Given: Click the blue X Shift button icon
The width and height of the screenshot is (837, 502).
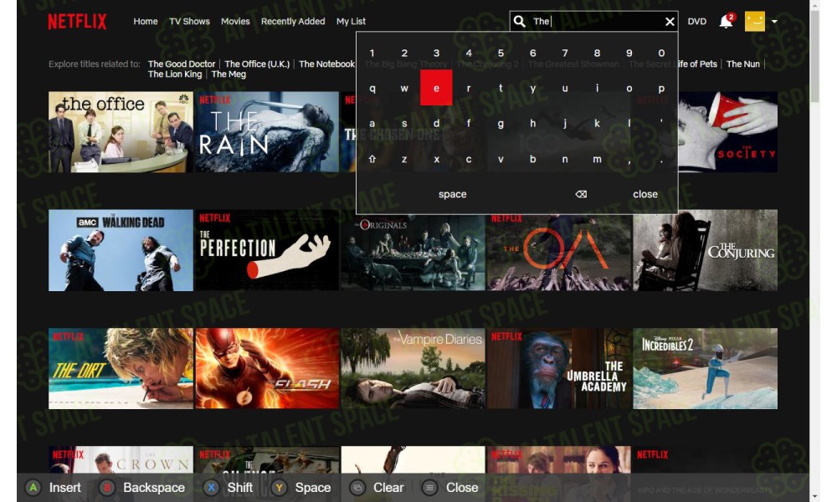Looking at the screenshot, I should [x=212, y=487].
